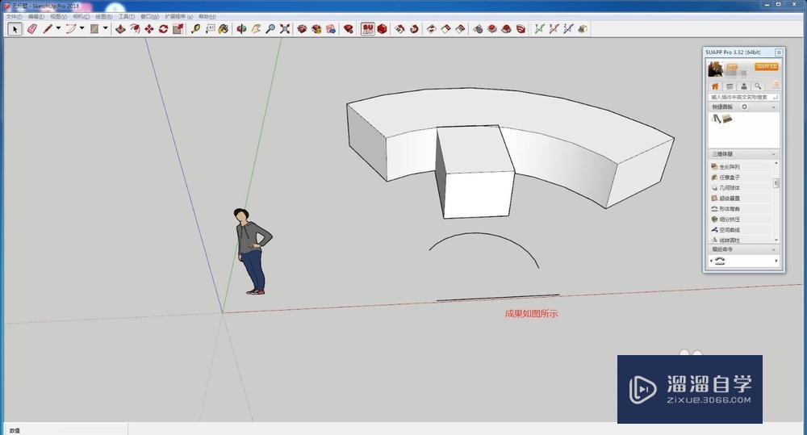Click the green Y axis tool icon
807x435 pixels.
(539, 29)
